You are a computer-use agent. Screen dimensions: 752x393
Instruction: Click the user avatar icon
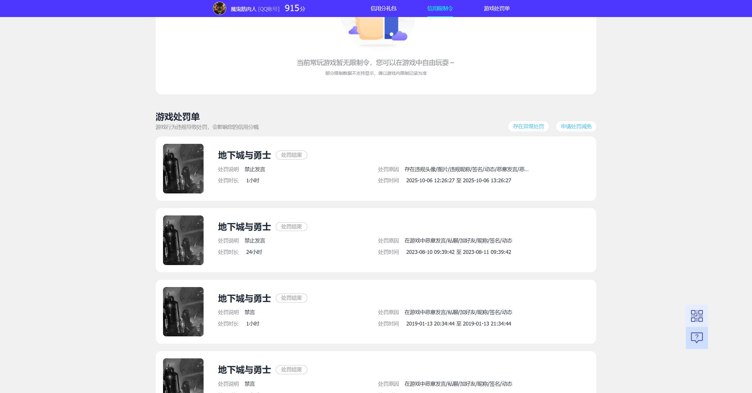[x=219, y=9]
